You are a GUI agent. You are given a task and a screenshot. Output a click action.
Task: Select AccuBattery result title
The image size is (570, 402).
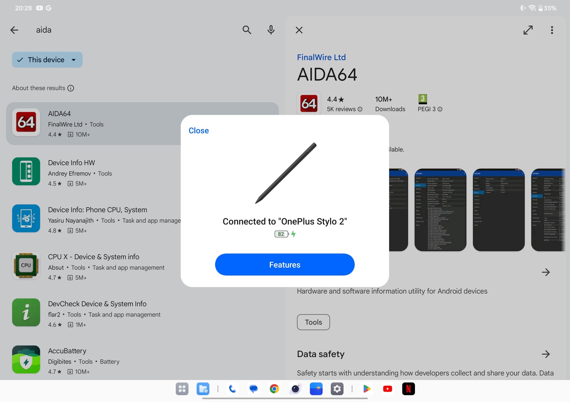coord(67,351)
